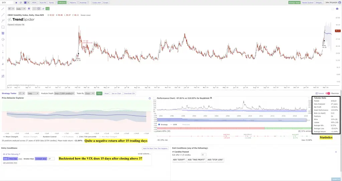Open Analysis Depth dropdown
Image resolution: width=342 pixels, height=181 pixels.
[64, 93]
